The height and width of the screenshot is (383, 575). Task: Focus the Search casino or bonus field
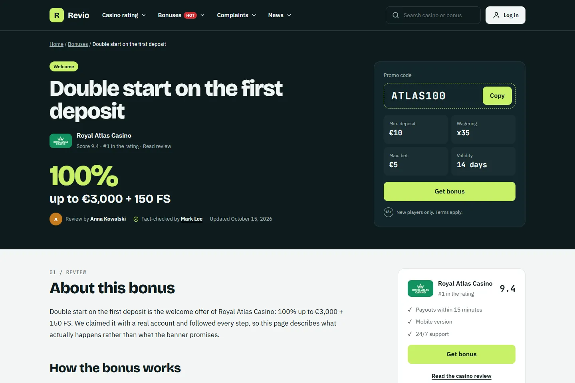tap(433, 15)
